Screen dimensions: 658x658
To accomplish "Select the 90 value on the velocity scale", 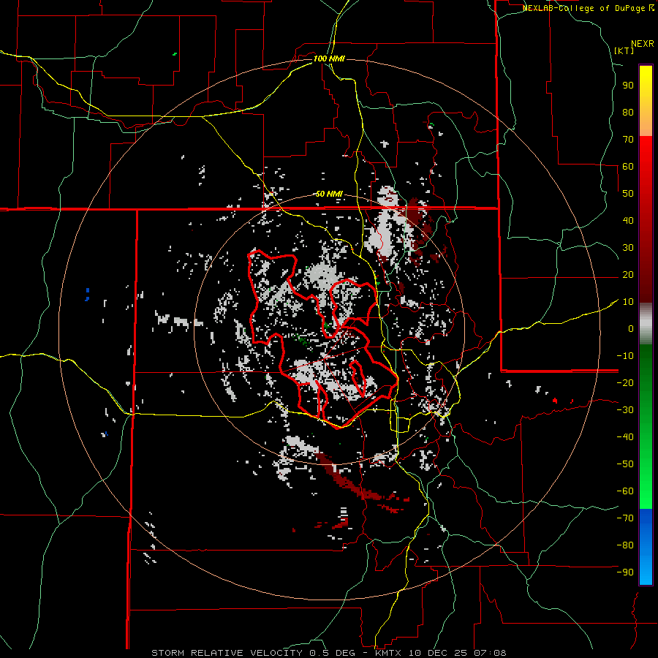I will coord(628,86).
